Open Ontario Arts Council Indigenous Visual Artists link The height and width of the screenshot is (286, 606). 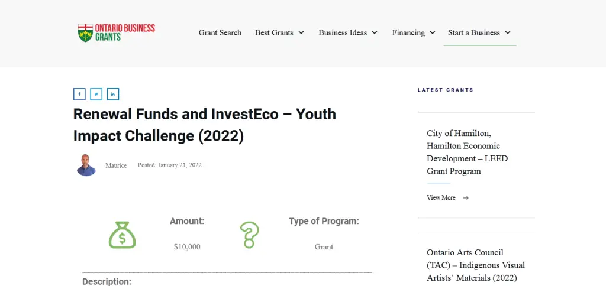(x=476, y=265)
